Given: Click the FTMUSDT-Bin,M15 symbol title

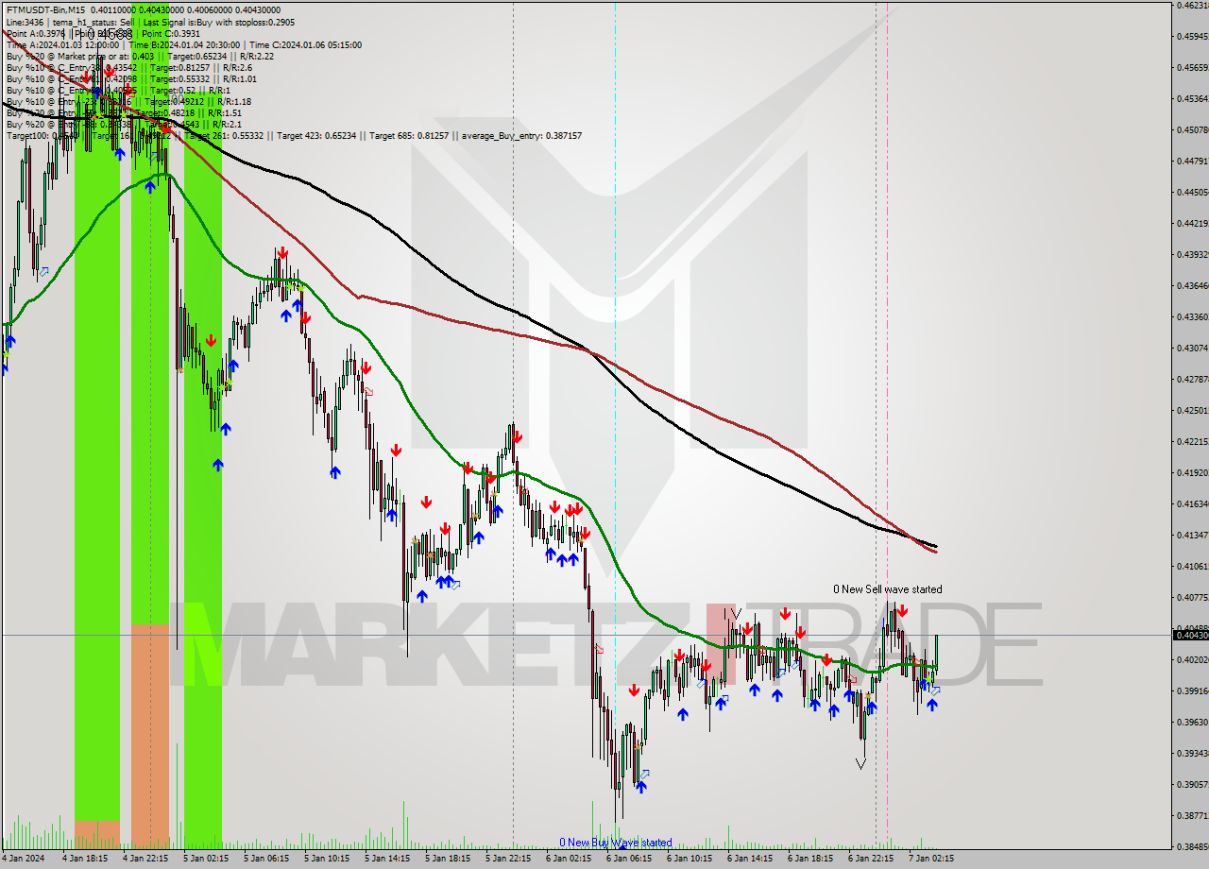Looking at the screenshot, I should (46, 10).
